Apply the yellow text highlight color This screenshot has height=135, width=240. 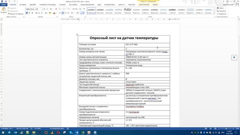tap(50, 13)
